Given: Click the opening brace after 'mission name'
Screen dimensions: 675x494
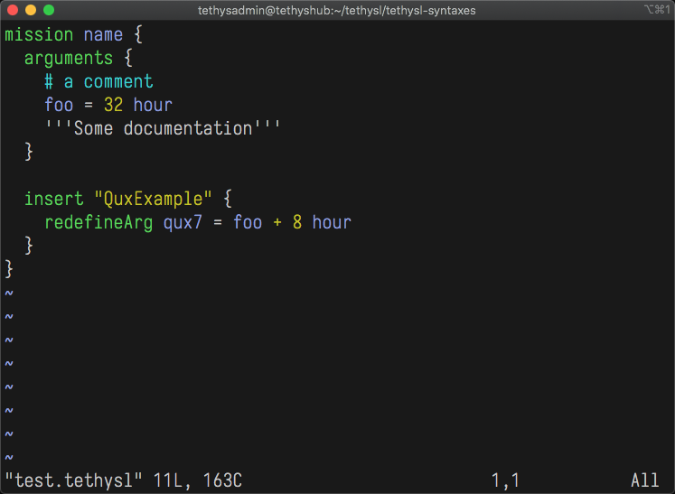Looking at the screenshot, I should click(138, 35).
